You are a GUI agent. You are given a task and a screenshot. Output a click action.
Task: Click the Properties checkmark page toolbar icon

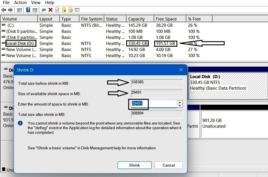pos(57,10)
